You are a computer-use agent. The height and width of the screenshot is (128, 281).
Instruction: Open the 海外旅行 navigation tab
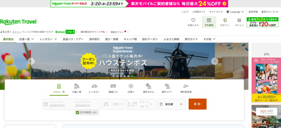[94, 39]
